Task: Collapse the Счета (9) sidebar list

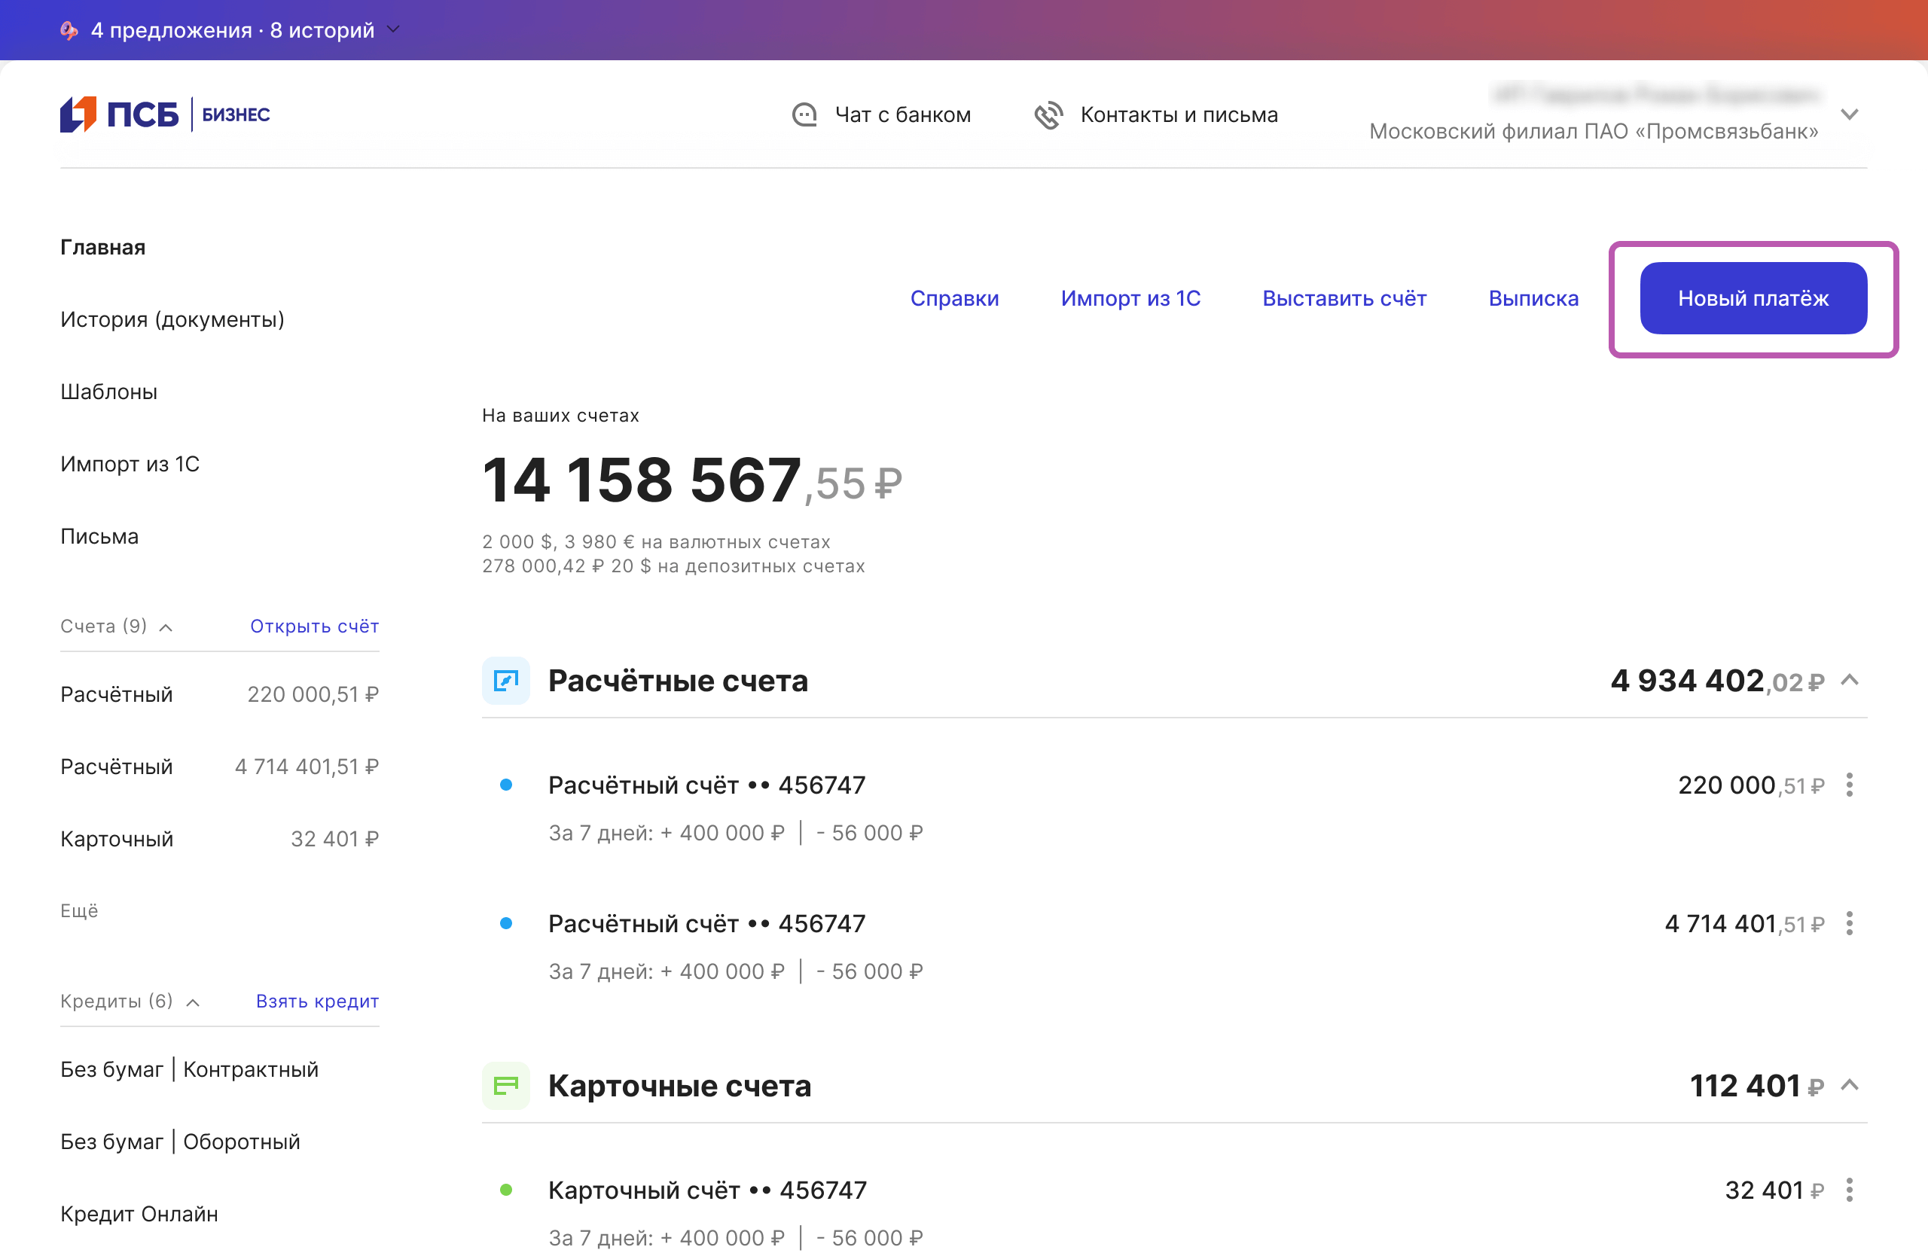Action: [x=166, y=627]
